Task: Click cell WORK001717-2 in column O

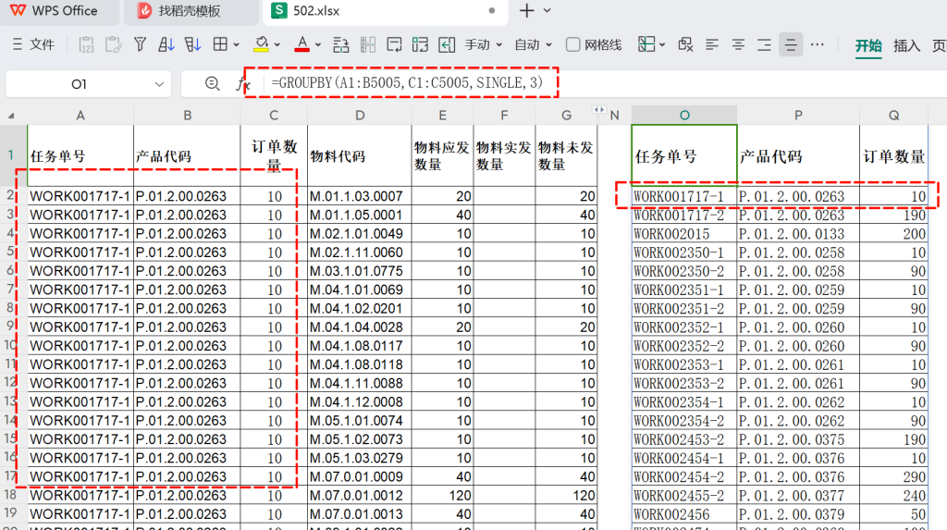Action: pyautogui.click(x=684, y=216)
